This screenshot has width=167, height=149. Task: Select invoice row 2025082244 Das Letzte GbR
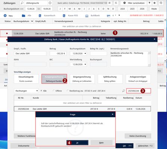82,109
